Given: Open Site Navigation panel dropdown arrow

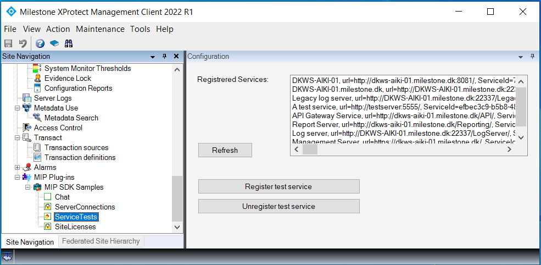Looking at the screenshot, I should click(153, 57).
